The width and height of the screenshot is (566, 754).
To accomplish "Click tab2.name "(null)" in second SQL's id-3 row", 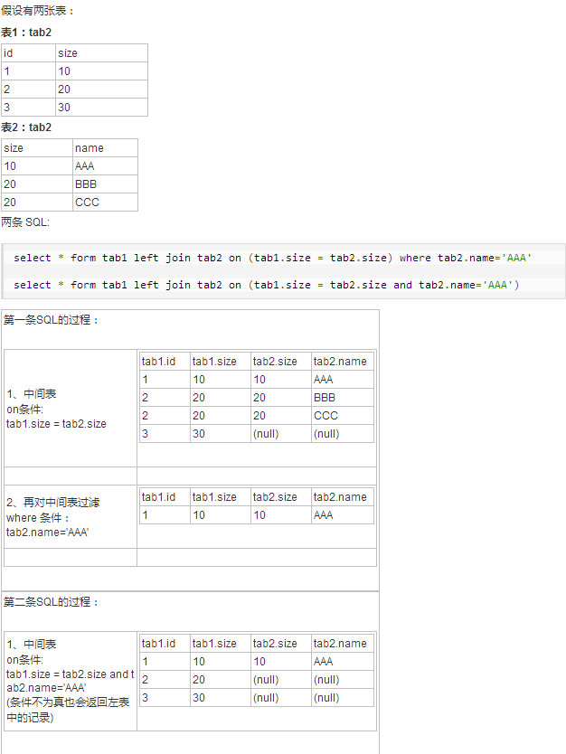I will click(x=343, y=698).
